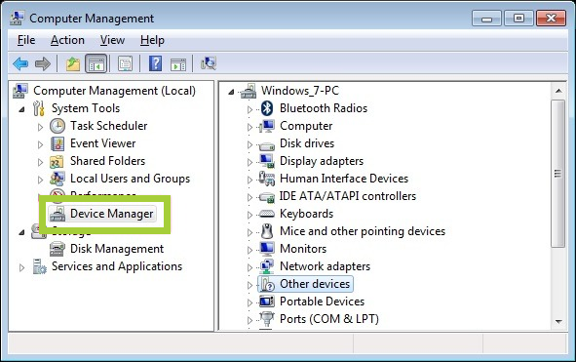Click the Forward arrow toolbar icon
576x362 pixels.
pyautogui.click(x=43, y=64)
